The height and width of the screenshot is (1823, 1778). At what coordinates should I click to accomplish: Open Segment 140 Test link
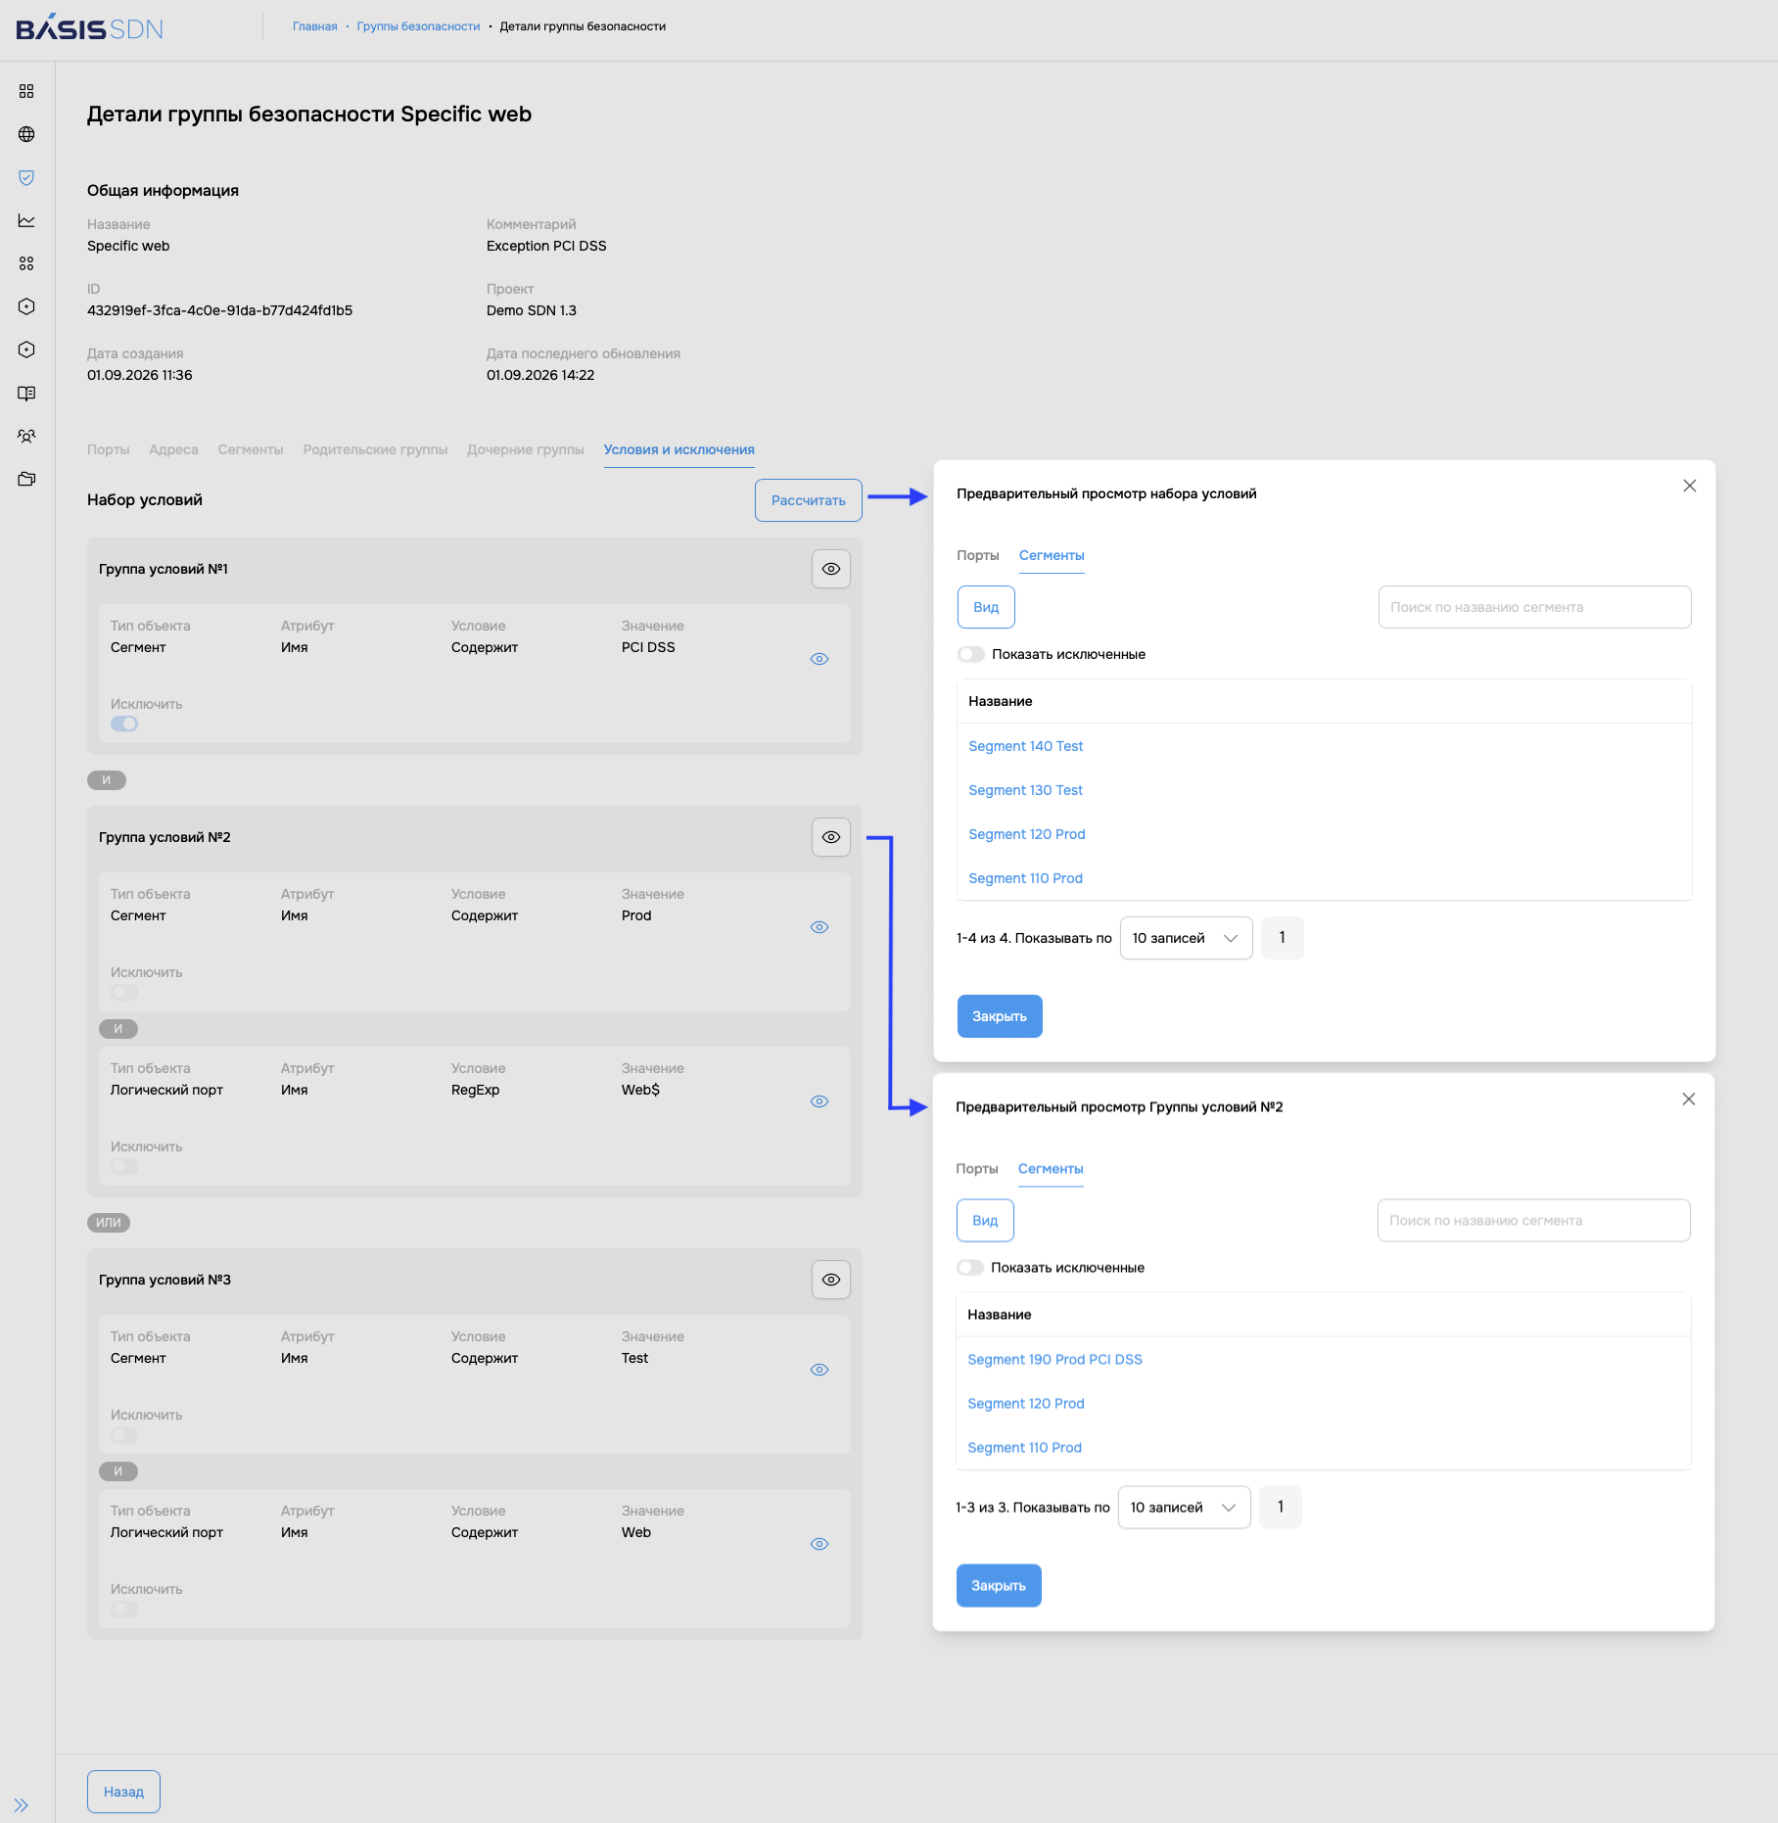point(1026,746)
